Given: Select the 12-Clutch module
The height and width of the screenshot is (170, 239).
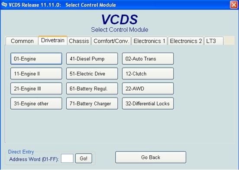Looking at the screenshot, I should coord(148,74).
